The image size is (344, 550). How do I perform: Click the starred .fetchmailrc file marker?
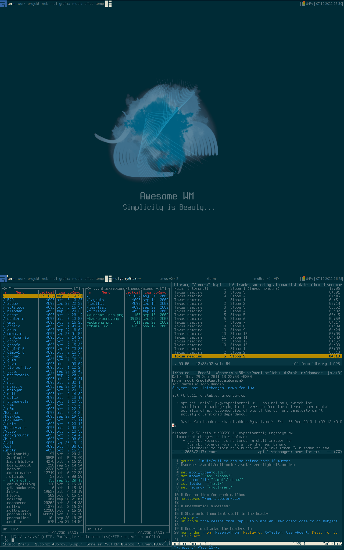tap(4, 480)
